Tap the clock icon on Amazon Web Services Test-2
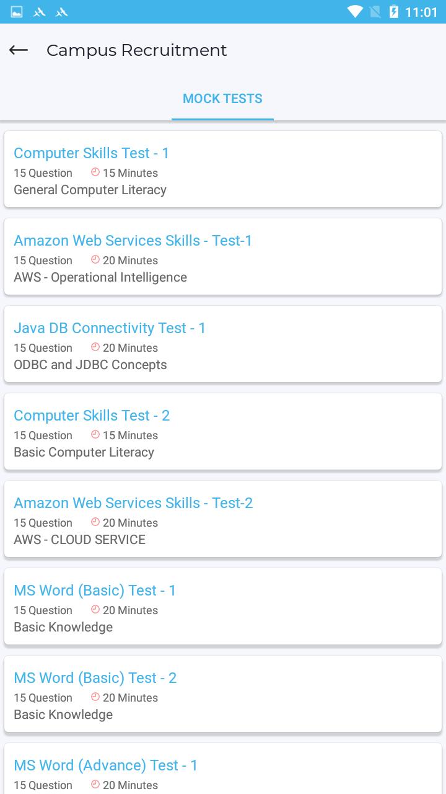 pos(95,522)
